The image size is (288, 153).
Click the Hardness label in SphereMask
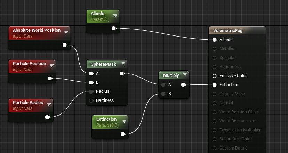[105, 100]
